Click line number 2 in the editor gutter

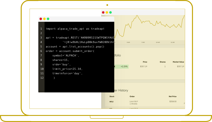41,33
